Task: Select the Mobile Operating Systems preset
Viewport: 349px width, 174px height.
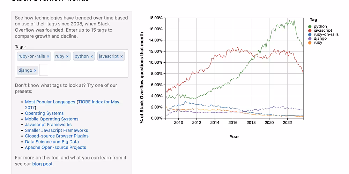Action: coord(52,119)
